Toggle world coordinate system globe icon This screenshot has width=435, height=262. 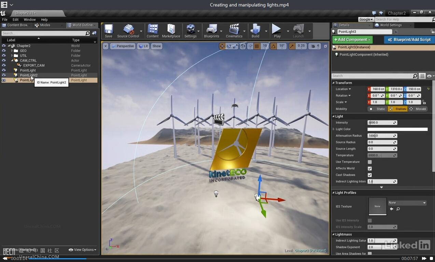243,46
